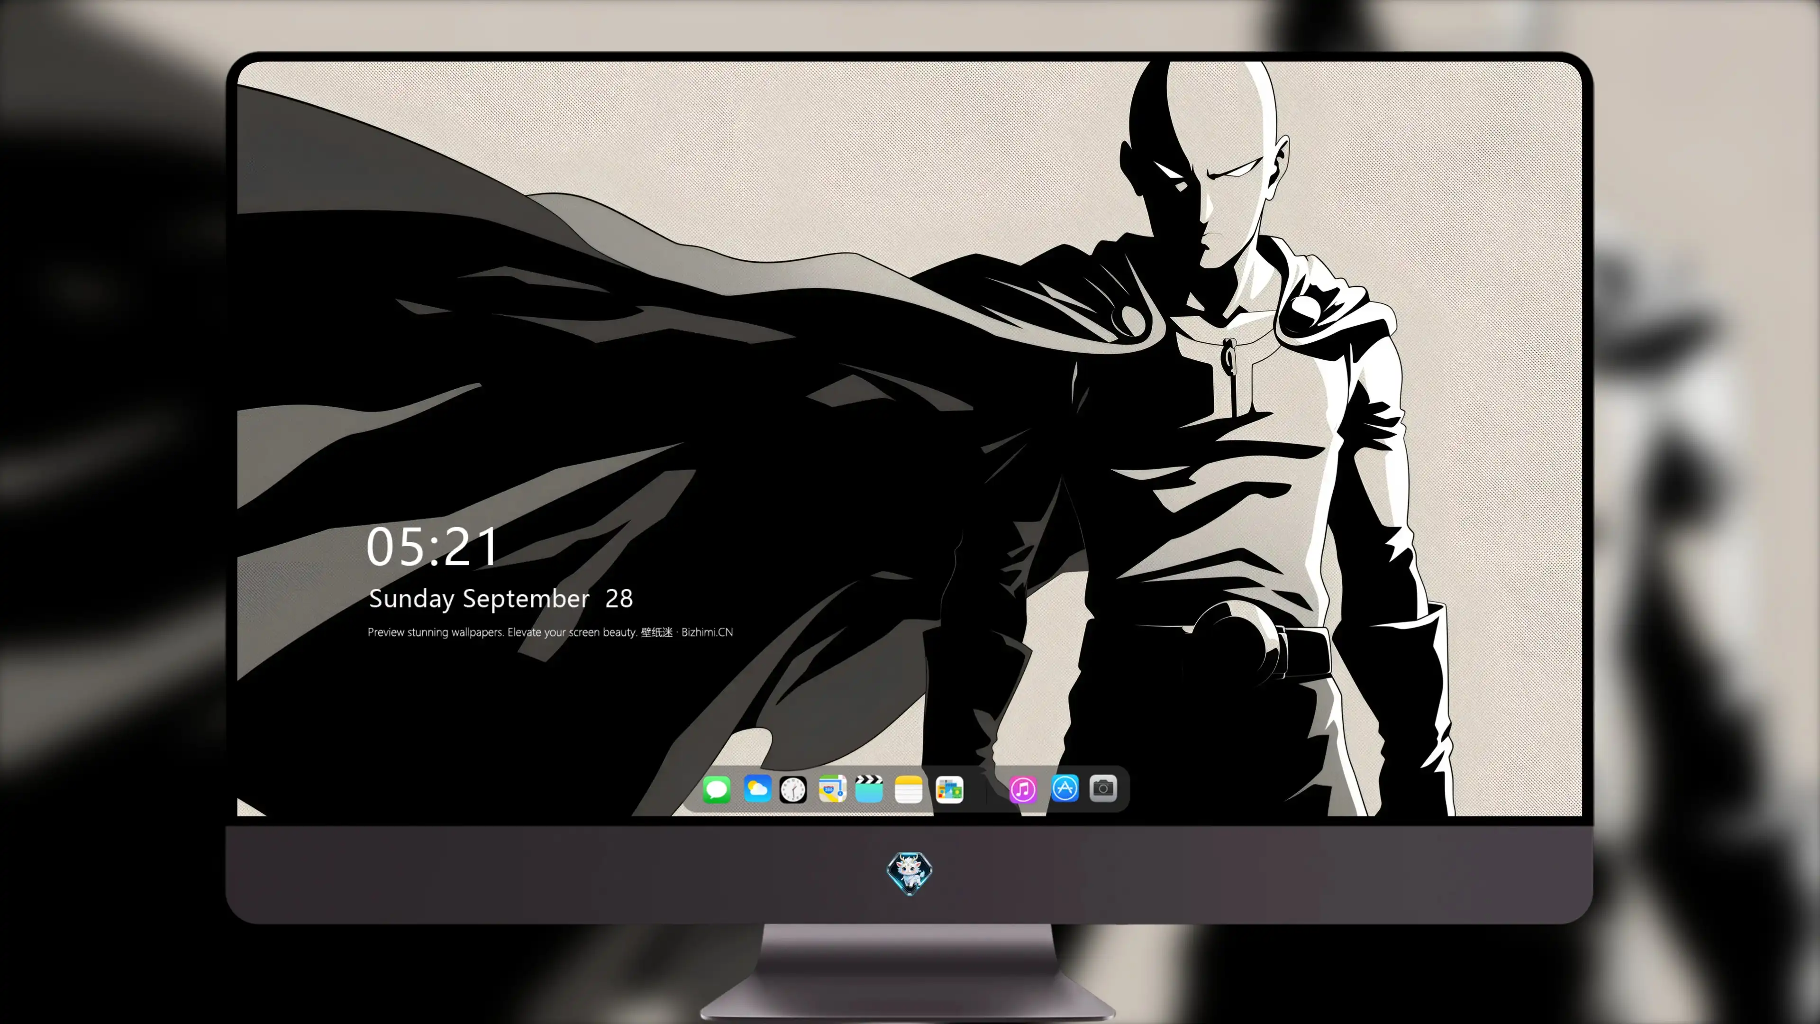Open the Videos clapperboard app in the dock
The width and height of the screenshot is (1820, 1024).
[869, 789]
